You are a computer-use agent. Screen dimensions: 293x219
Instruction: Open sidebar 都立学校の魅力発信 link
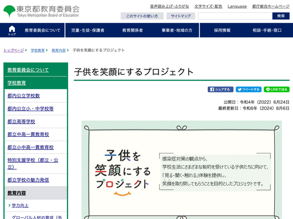[28, 180]
